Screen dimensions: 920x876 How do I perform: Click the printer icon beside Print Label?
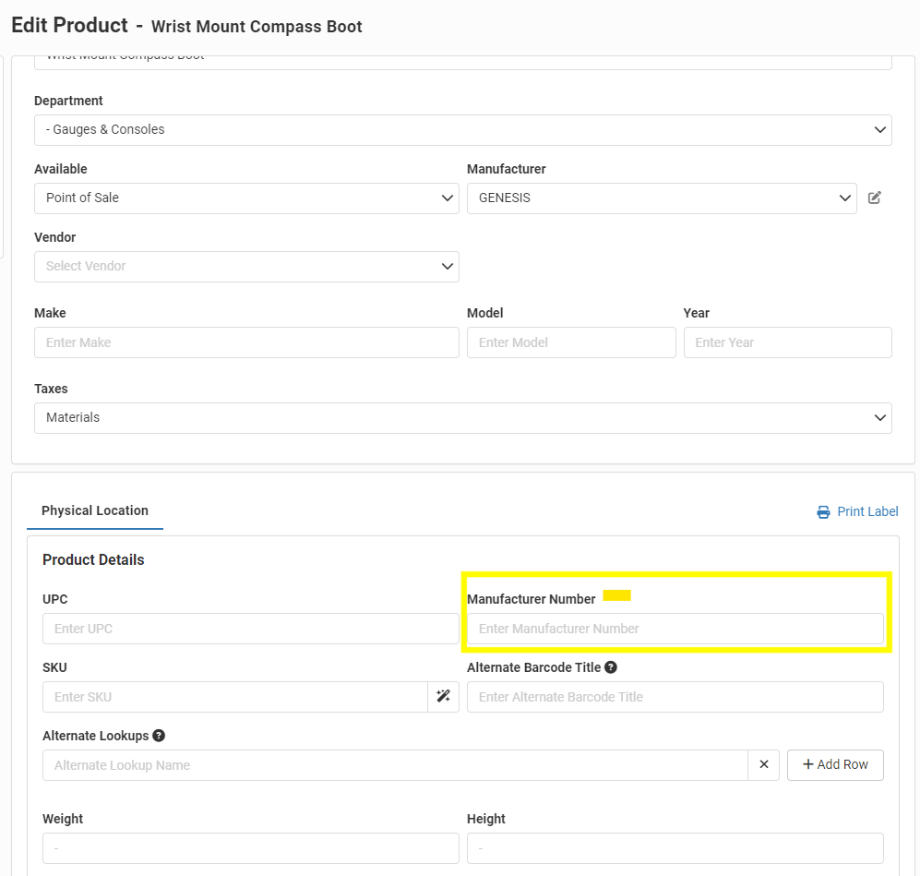coord(823,512)
